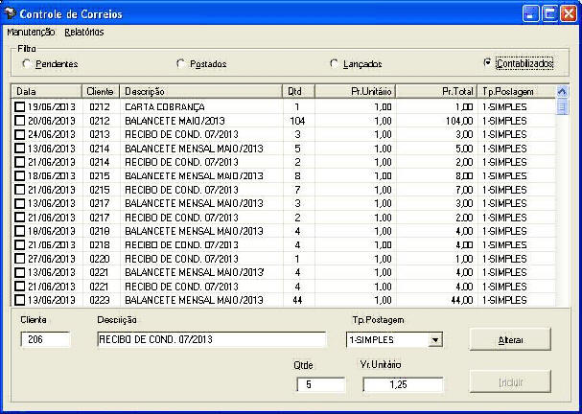Maximize the Controle de Correios window
Viewport: 582px width, 414px height.
(x=550, y=14)
